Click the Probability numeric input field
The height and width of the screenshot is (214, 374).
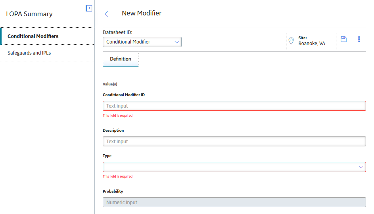[234, 203]
